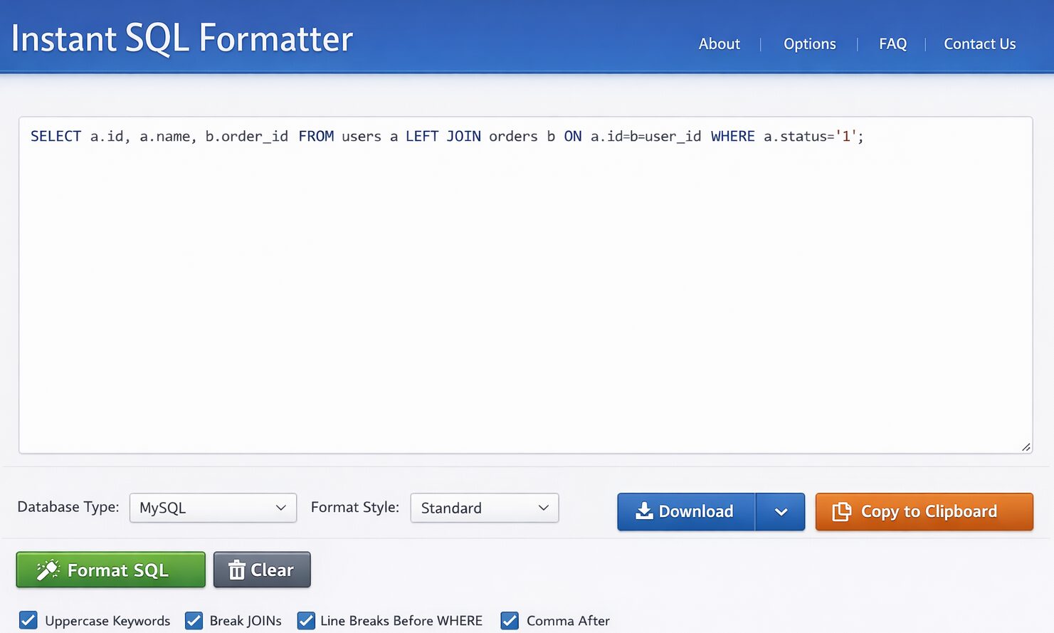The height and width of the screenshot is (633, 1054).
Task: Expand the Format Style dropdown
Action: click(484, 508)
